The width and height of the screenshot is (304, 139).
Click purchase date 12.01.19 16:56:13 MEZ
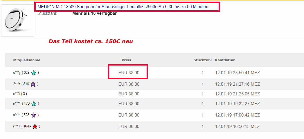click(237, 127)
